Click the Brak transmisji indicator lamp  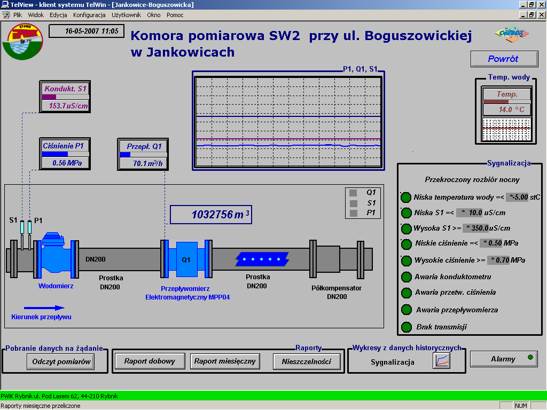(406, 327)
